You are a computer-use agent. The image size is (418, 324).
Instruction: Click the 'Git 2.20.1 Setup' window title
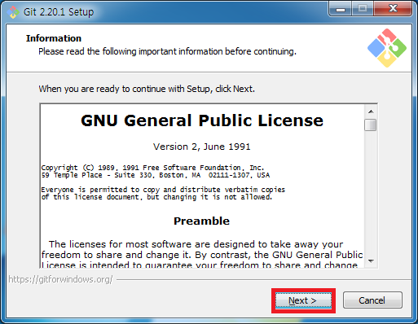pos(59,12)
